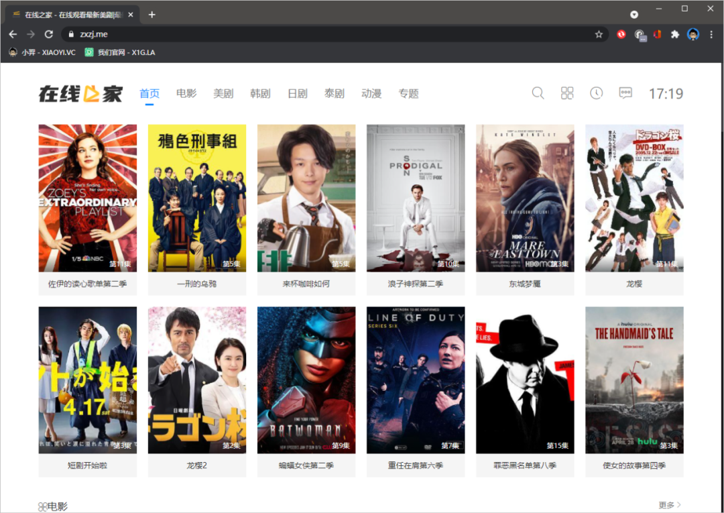Open the Mare of Easttown poster
724x513 pixels.
526,198
